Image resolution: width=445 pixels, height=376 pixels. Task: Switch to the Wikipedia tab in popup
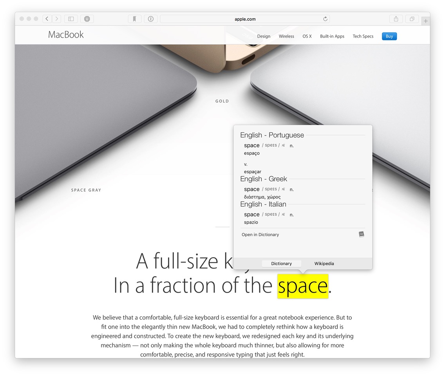[x=324, y=264]
